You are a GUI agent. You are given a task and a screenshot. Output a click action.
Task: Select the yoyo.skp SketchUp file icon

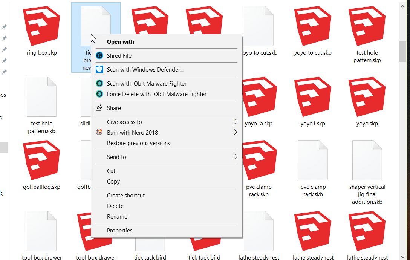[367, 97]
